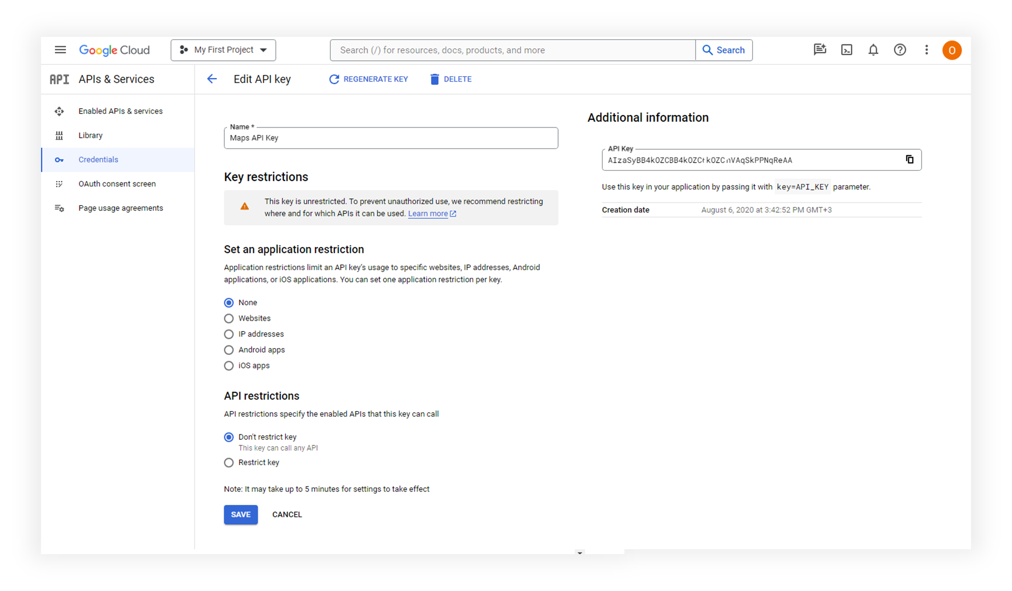Open the three-dot more options menu
The image size is (1012, 591).
pyautogui.click(x=926, y=50)
